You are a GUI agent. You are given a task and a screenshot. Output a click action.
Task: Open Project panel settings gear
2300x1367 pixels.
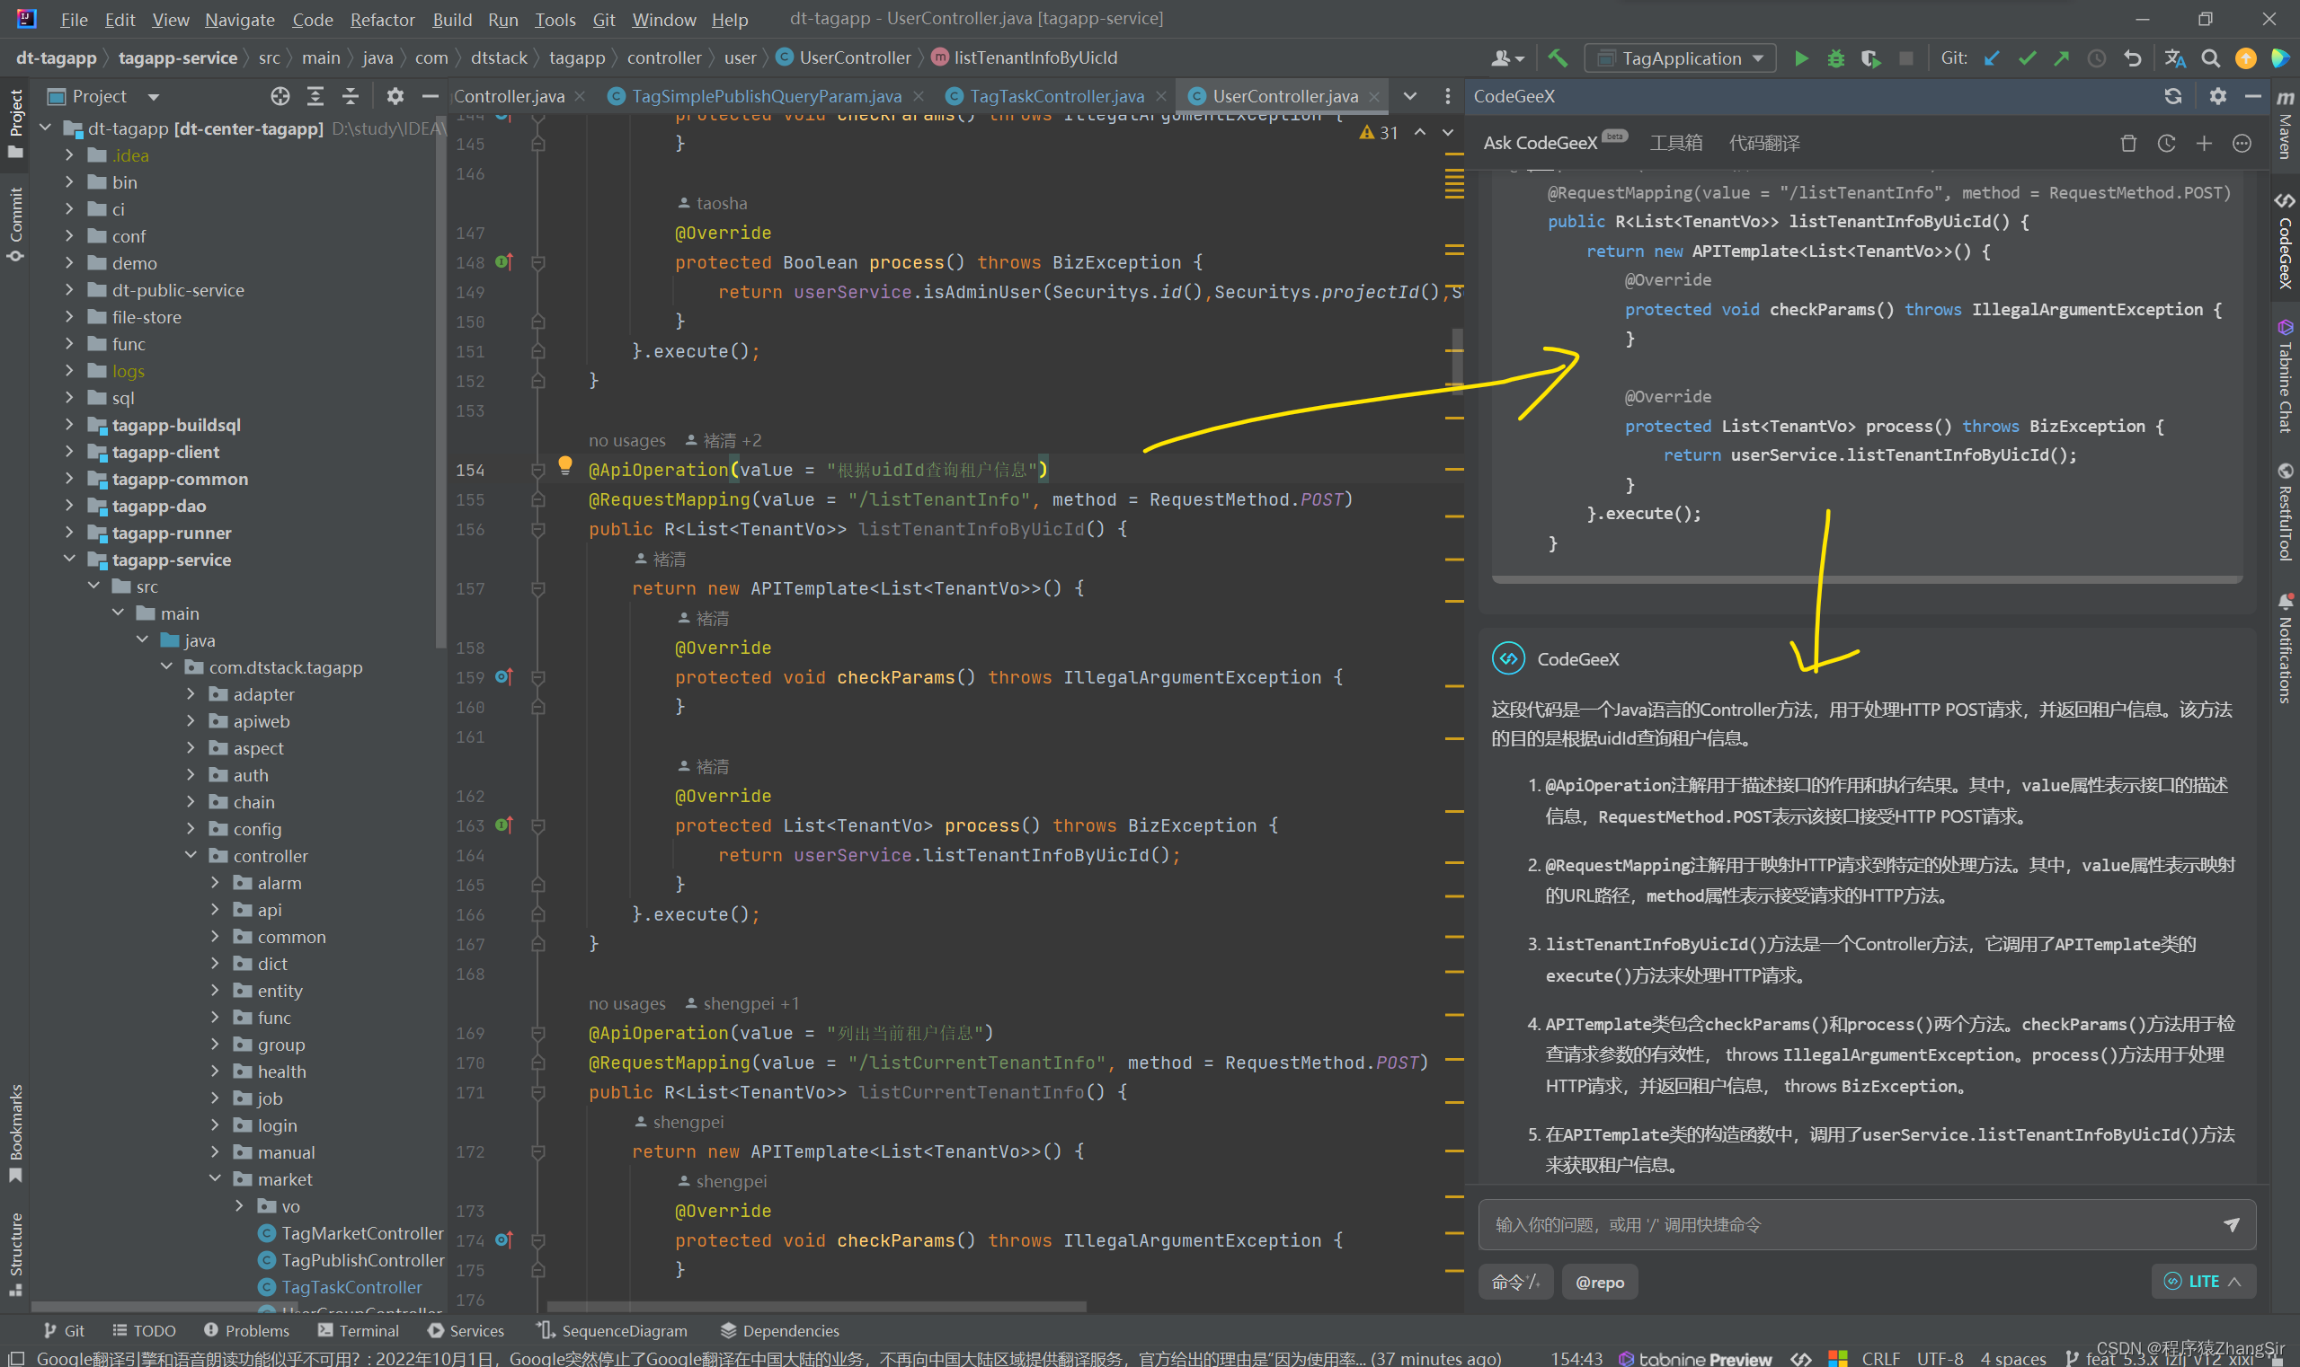pyautogui.click(x=395, y=96)
